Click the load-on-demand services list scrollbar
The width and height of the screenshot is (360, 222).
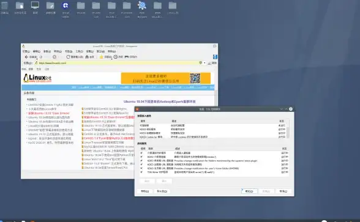pos(288,130)
